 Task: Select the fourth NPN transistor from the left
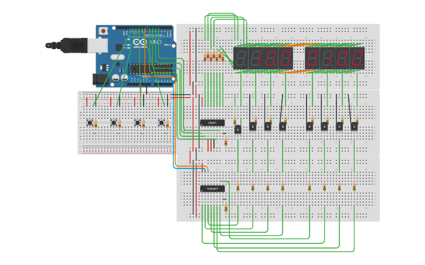pyautogui.click(x=283, y=126)
